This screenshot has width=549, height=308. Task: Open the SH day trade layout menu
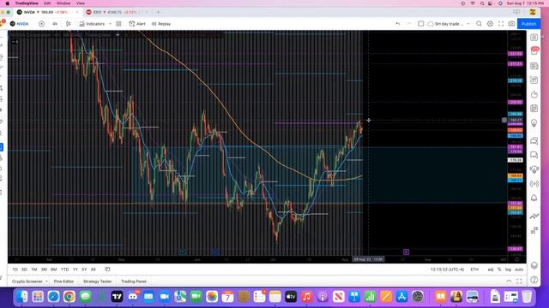coord(449,24)
